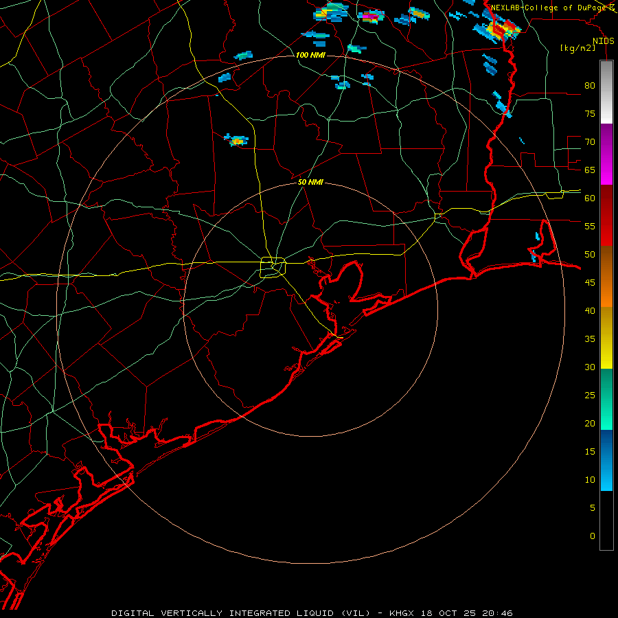Click the scale value 80
618x618 pixels.
tap(590, 86)
